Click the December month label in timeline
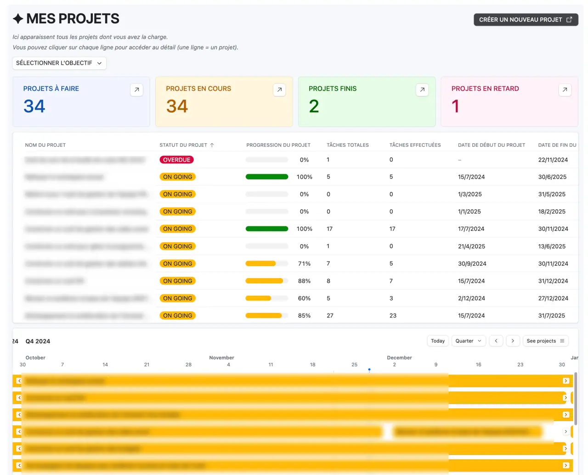 tap(399, 358)
